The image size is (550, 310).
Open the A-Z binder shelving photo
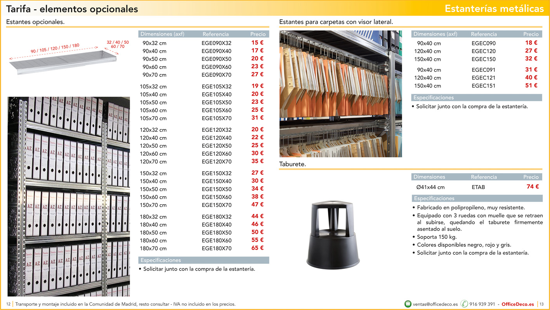(x=69, y=196)
